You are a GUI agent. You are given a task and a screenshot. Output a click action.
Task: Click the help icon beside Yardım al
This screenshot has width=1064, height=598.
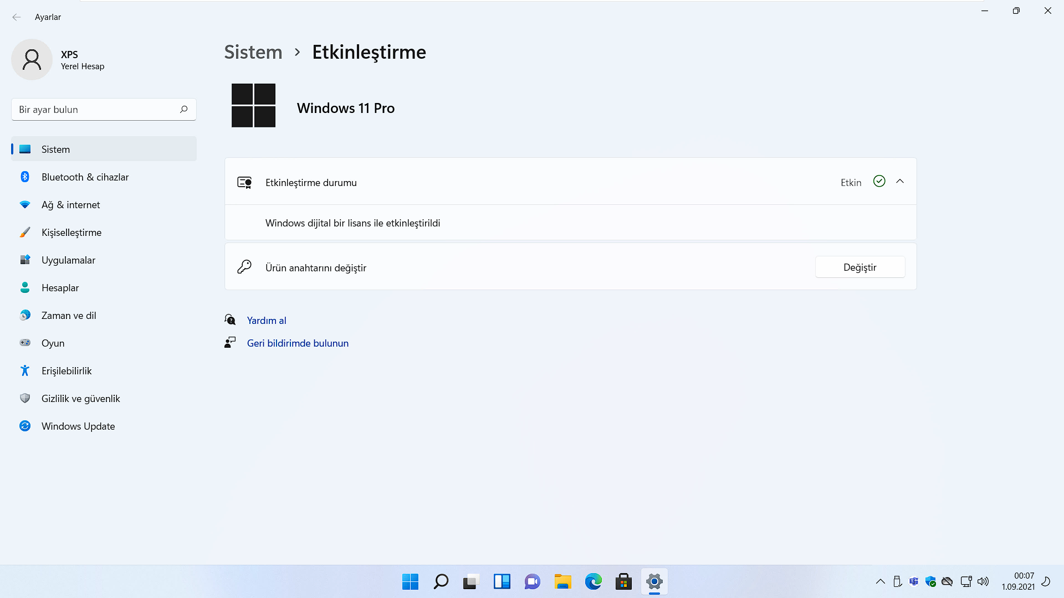(x=230, y=319)
